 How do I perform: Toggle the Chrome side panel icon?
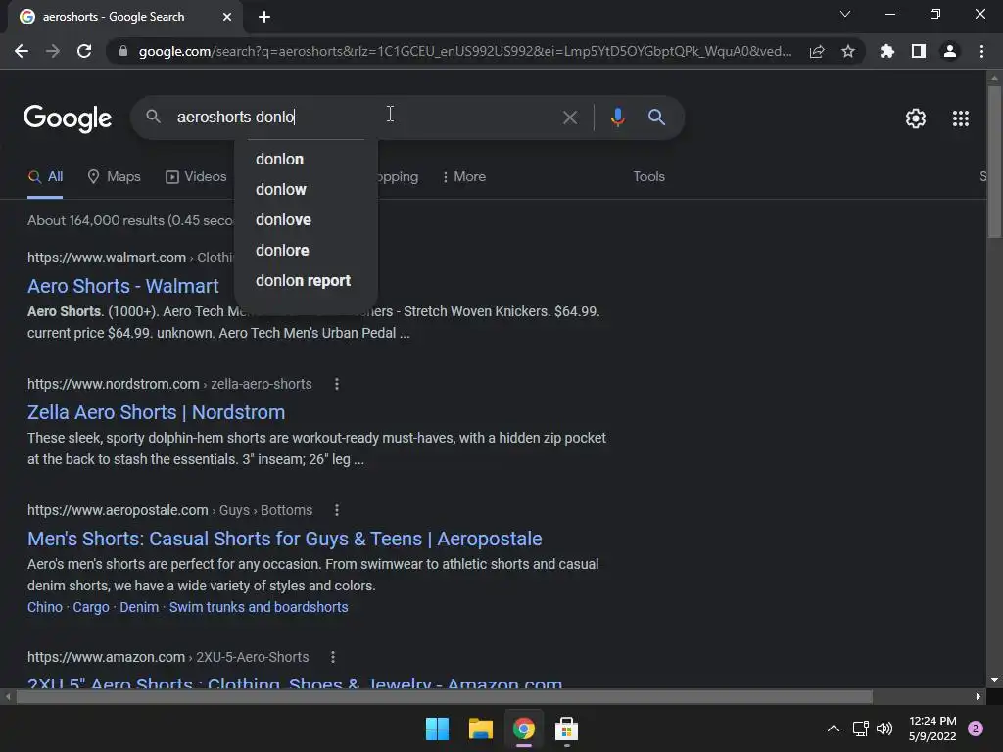(x=919, y=51)
